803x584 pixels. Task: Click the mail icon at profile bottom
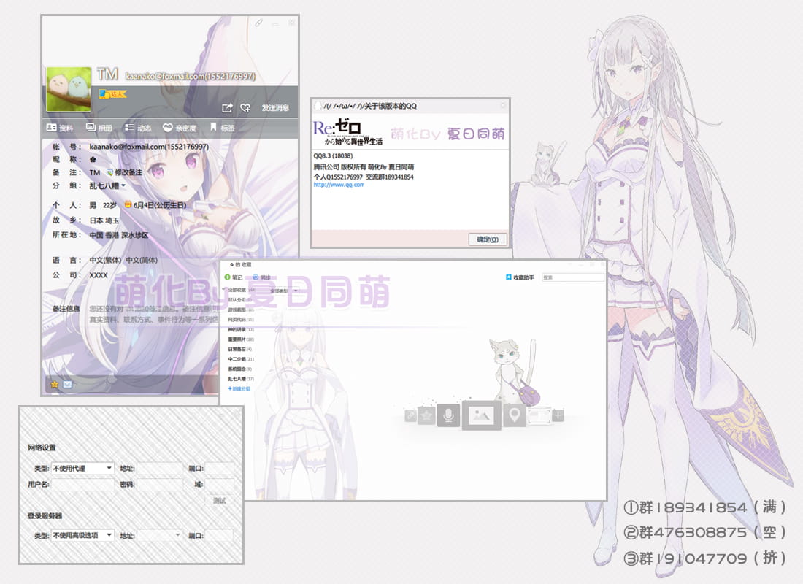pyautogui.click(x=67, y=384)
